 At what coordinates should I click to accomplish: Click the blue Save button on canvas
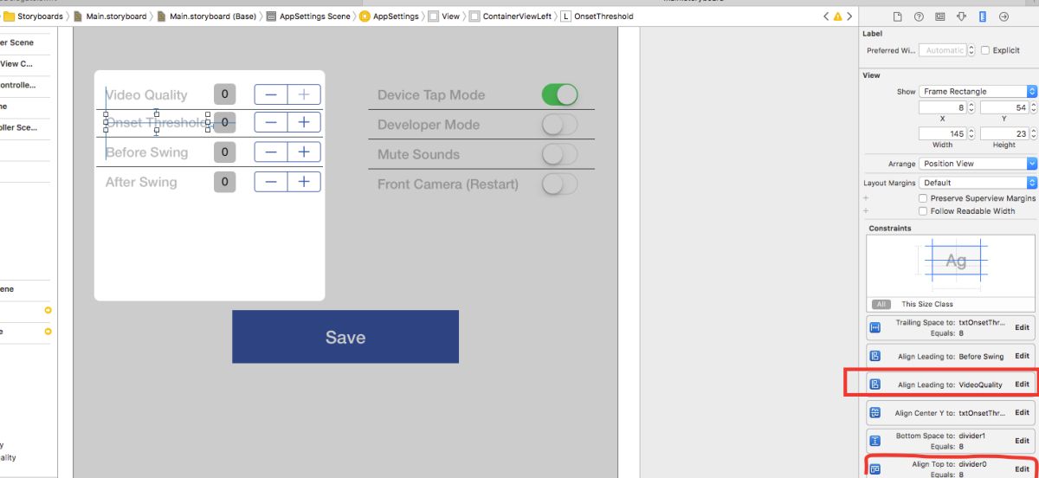(x=345, y=337)
